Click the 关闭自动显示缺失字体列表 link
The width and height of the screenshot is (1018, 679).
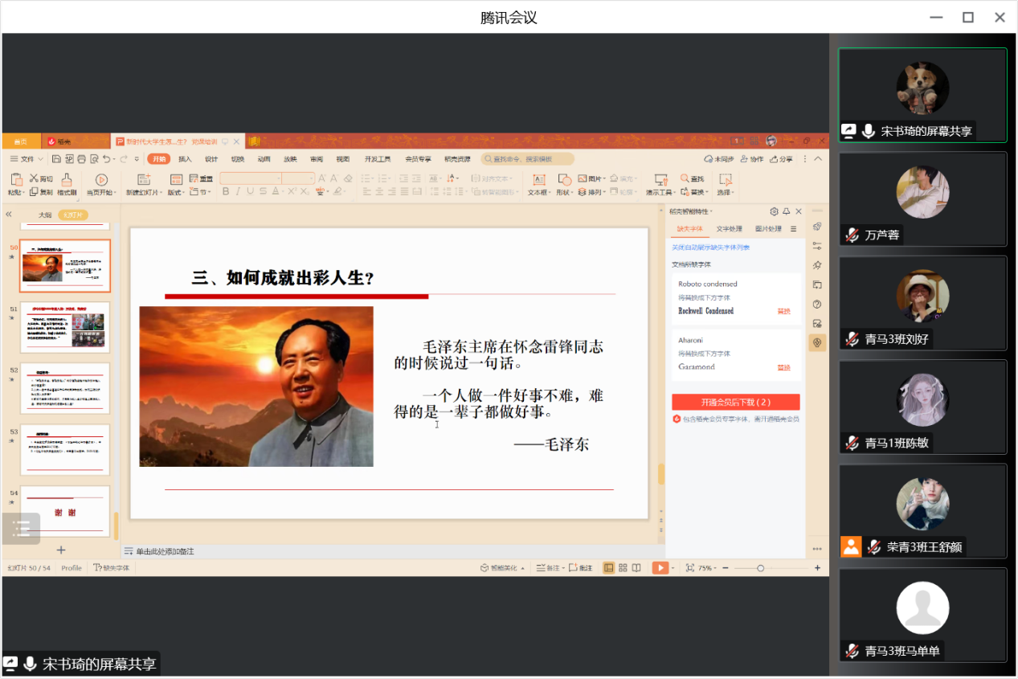[x=710, y=247]
